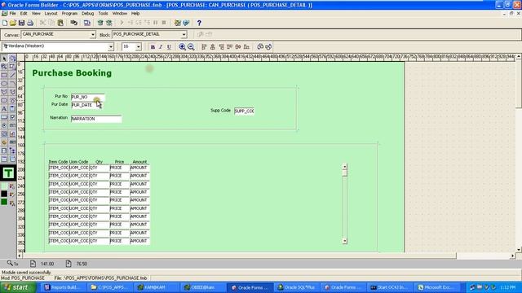This screenshot has height=293, width=522.
Task: Select the Purchase Booking title text
Action: (72, 73)
